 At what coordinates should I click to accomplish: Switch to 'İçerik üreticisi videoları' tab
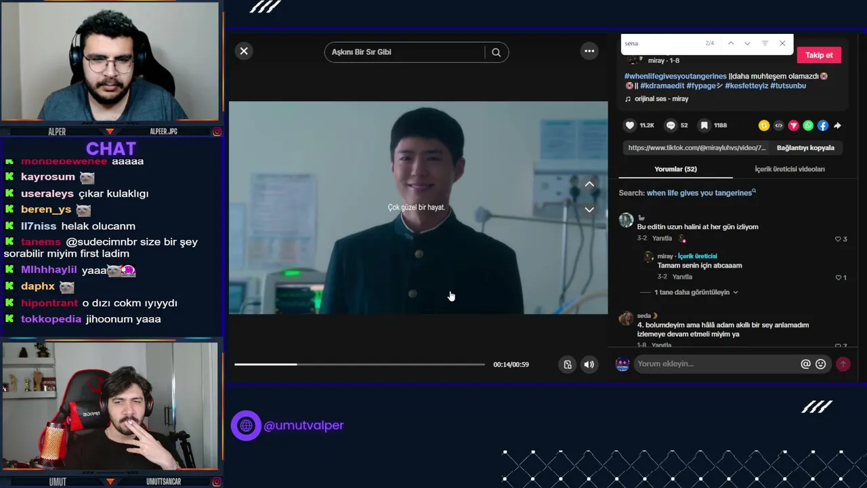coord(790,169)
